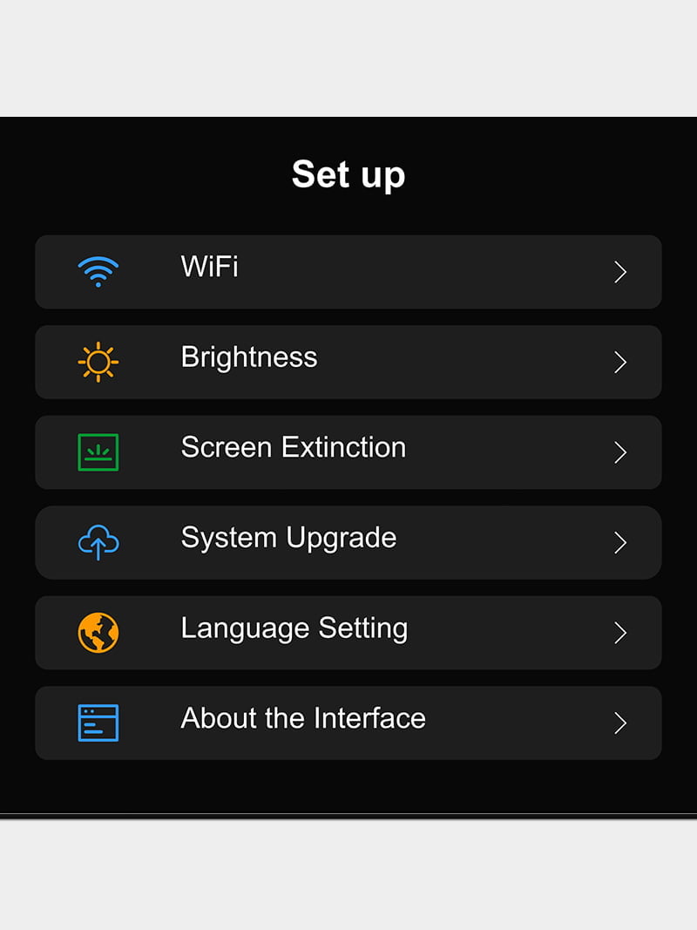Open Brightness via its right arrow chevron
This screenshot has height=930, width=697.
(x=620, y=363)
